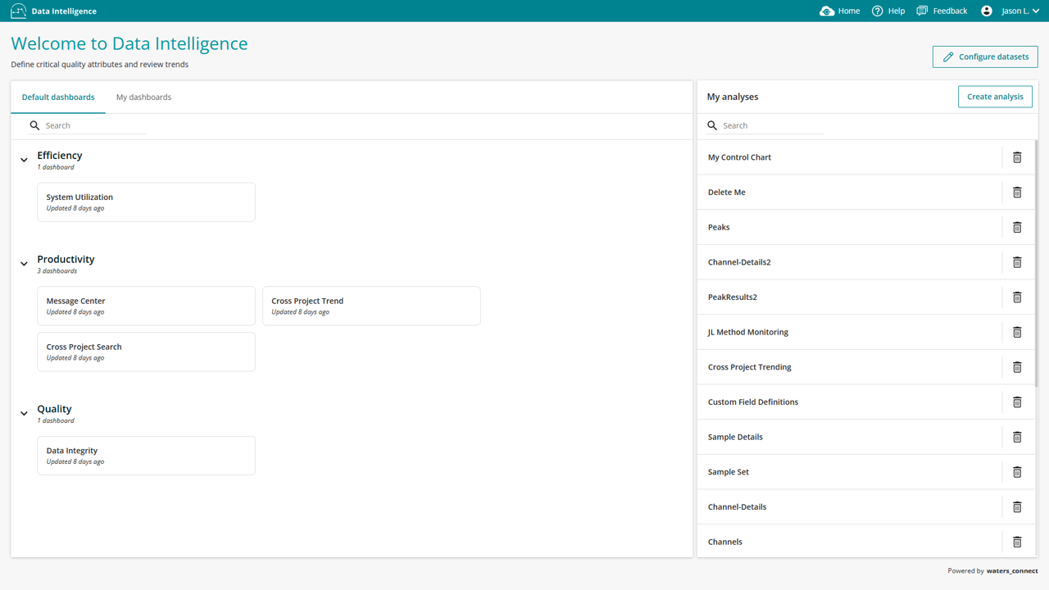
Task: Open the Sample Set analysis
Action: (849, 472)
